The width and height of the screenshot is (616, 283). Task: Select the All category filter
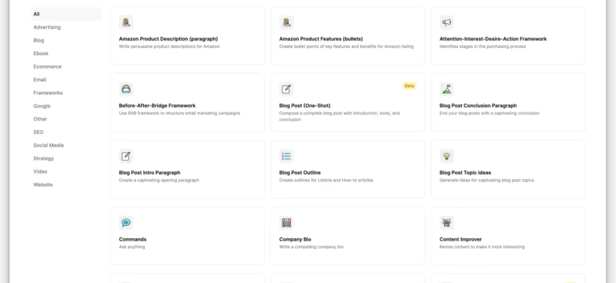(37, 14)
